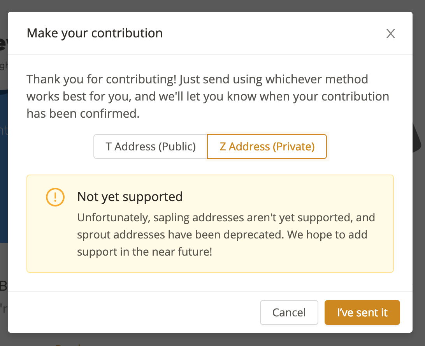The image size is (425, 346).
Task: Click the Not yet supported heading
Action: [x=130, y=197]
